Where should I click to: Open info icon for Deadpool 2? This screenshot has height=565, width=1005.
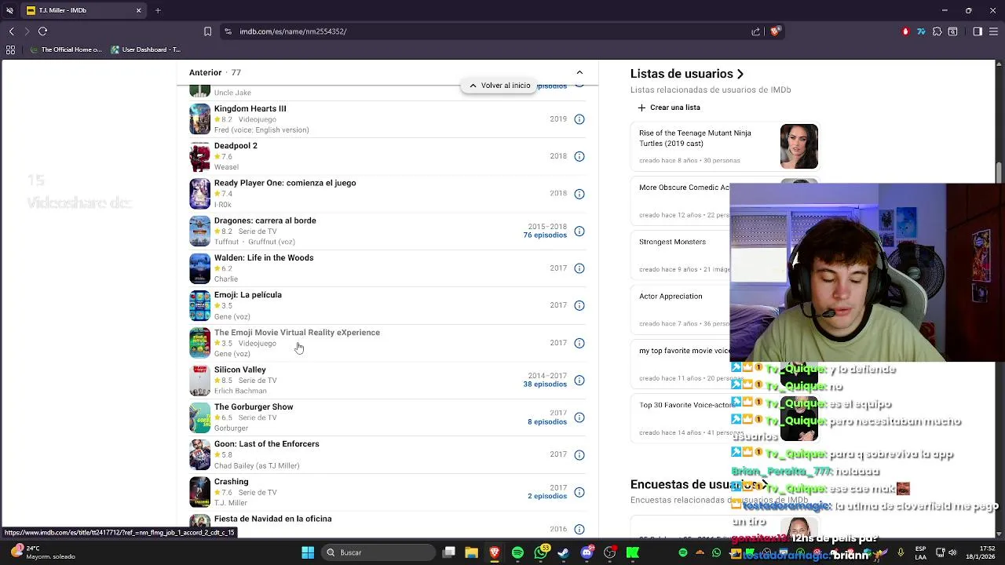(579, 156)
